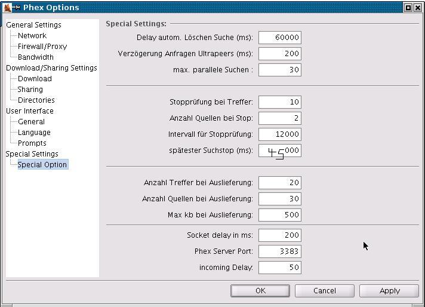
Task: Click Anzahl Quellen bei Stop field
Action: [280, 118]
